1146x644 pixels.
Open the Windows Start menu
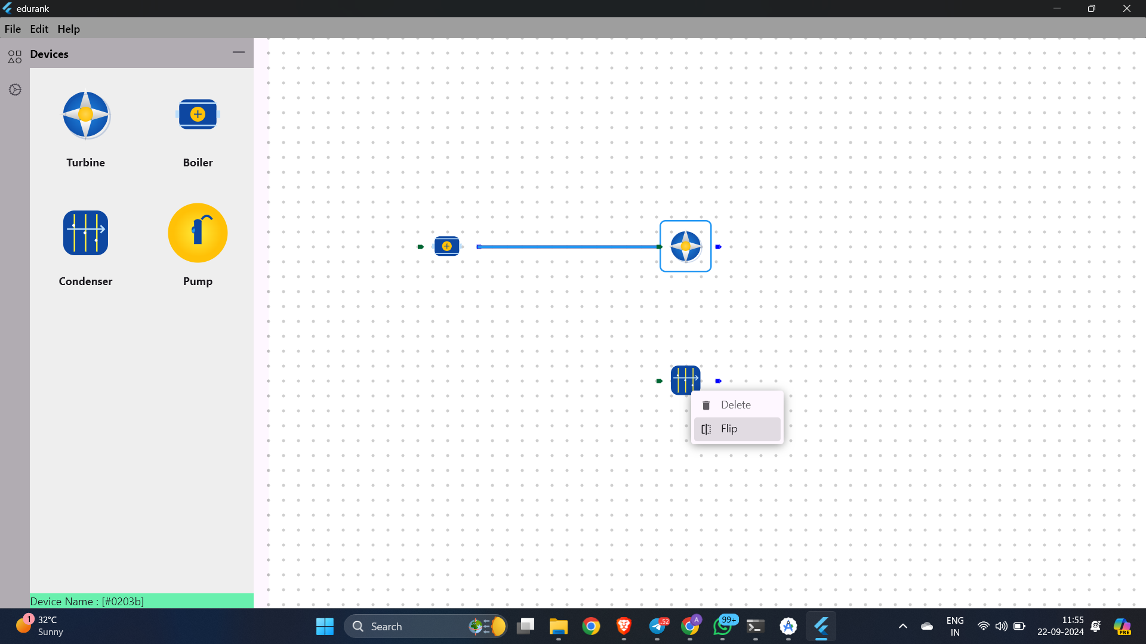[x=325, y=627]
